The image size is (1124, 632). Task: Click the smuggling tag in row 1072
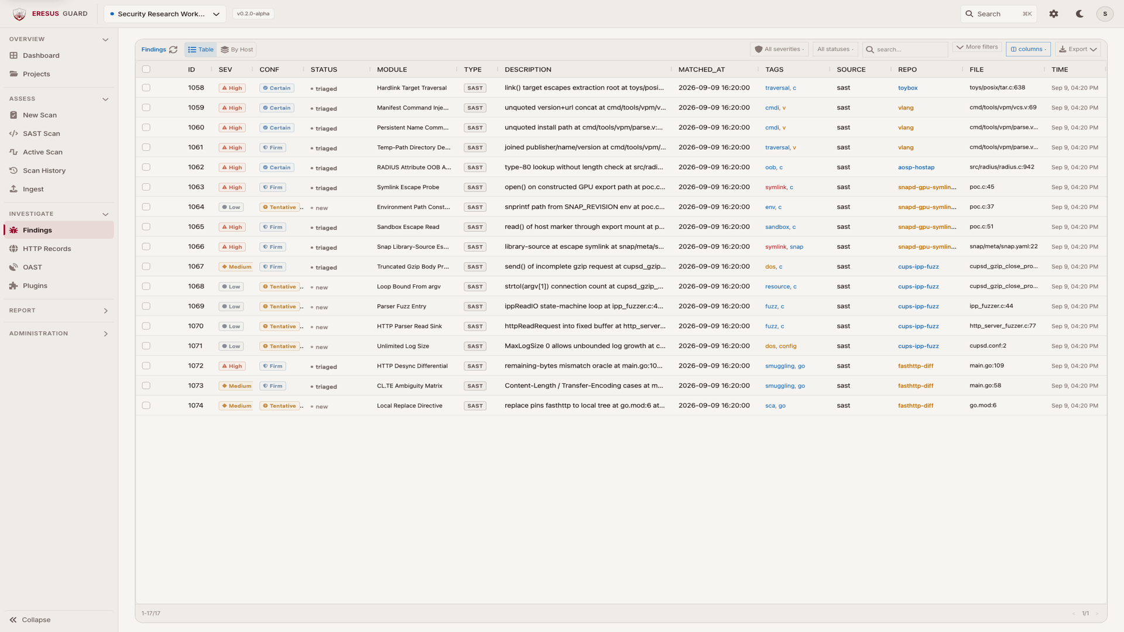pyautogui.click(x=780, y=366)
